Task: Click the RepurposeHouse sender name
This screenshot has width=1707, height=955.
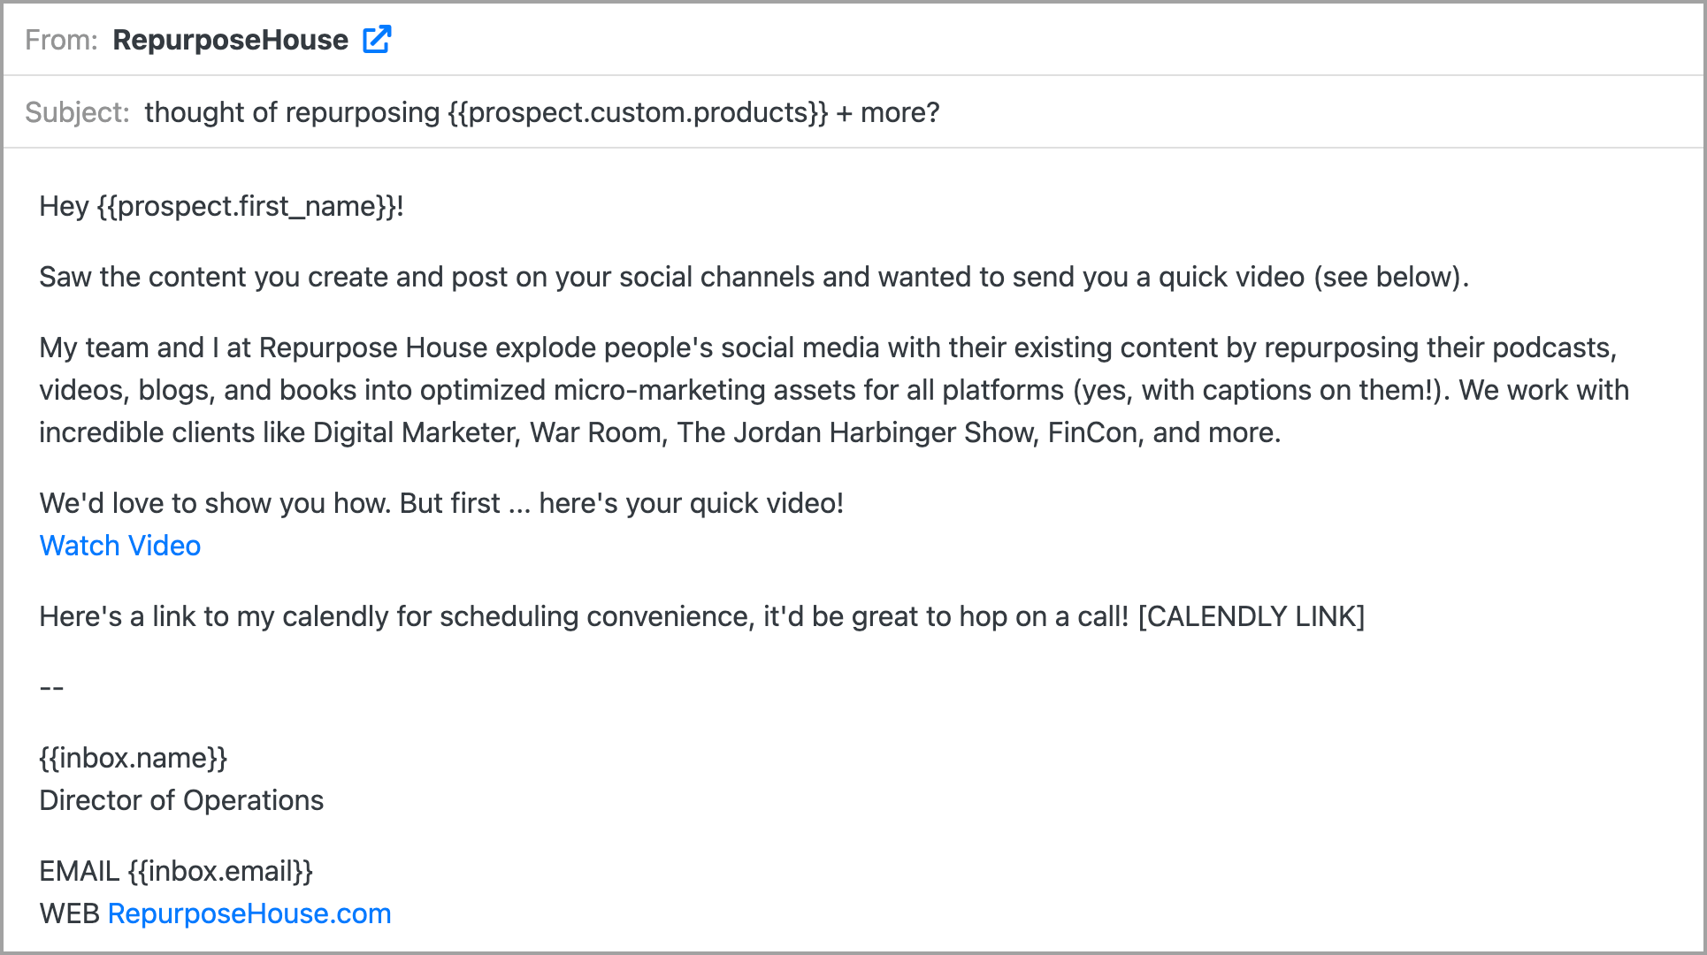Action: pos(230,40)
